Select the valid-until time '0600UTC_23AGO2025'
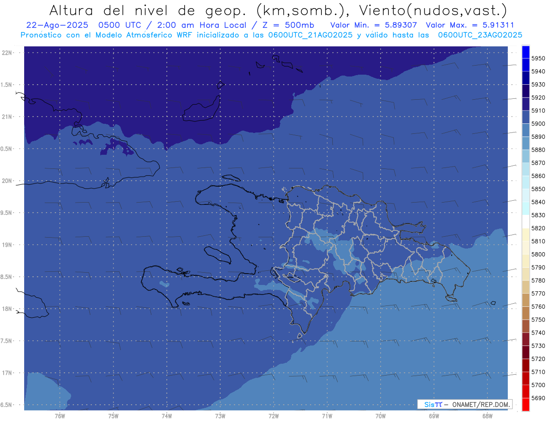Image resolution: width=547 pixels, height=422 pixels. point(480,35)
